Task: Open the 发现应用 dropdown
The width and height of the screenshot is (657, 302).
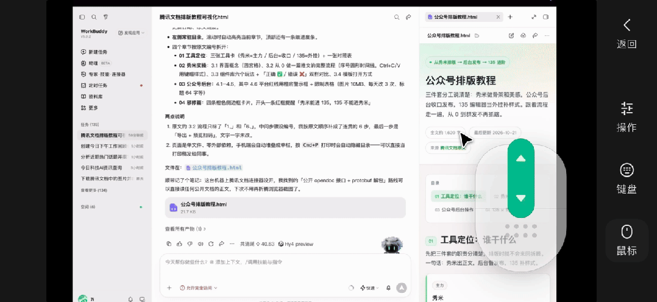Action: tap(131, 33)
